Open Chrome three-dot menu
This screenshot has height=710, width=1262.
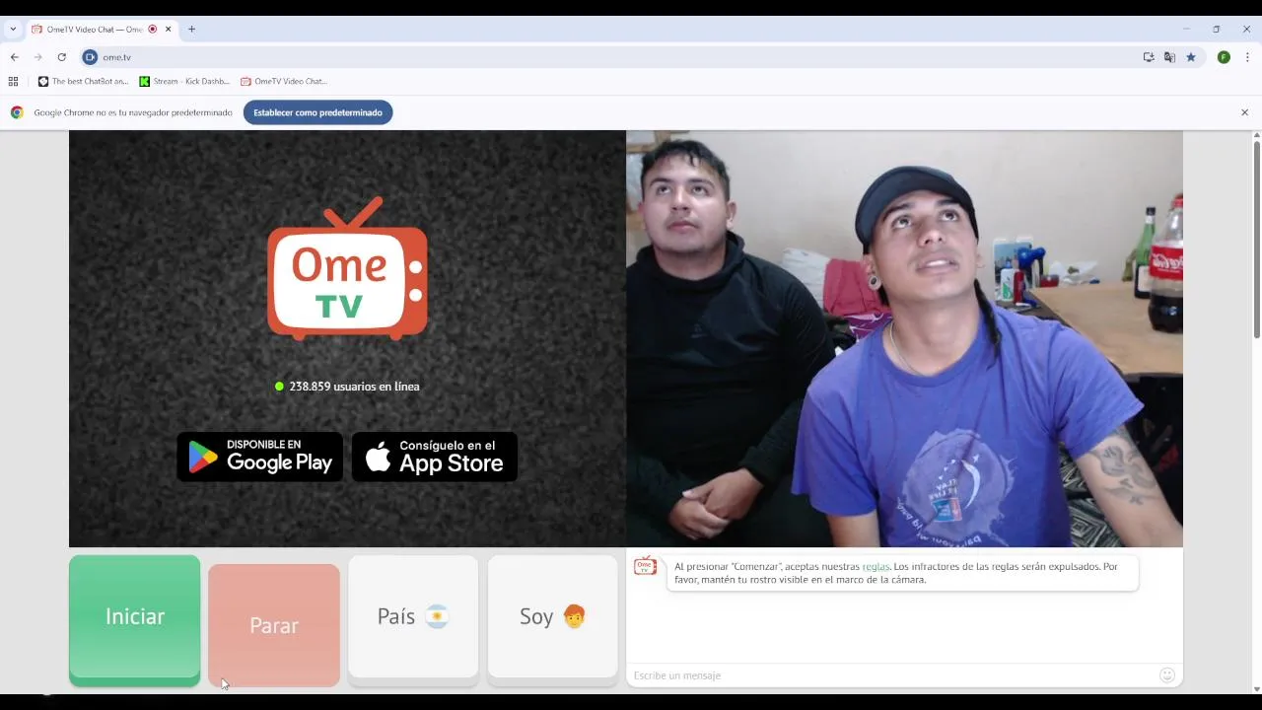coord(1247,57)
